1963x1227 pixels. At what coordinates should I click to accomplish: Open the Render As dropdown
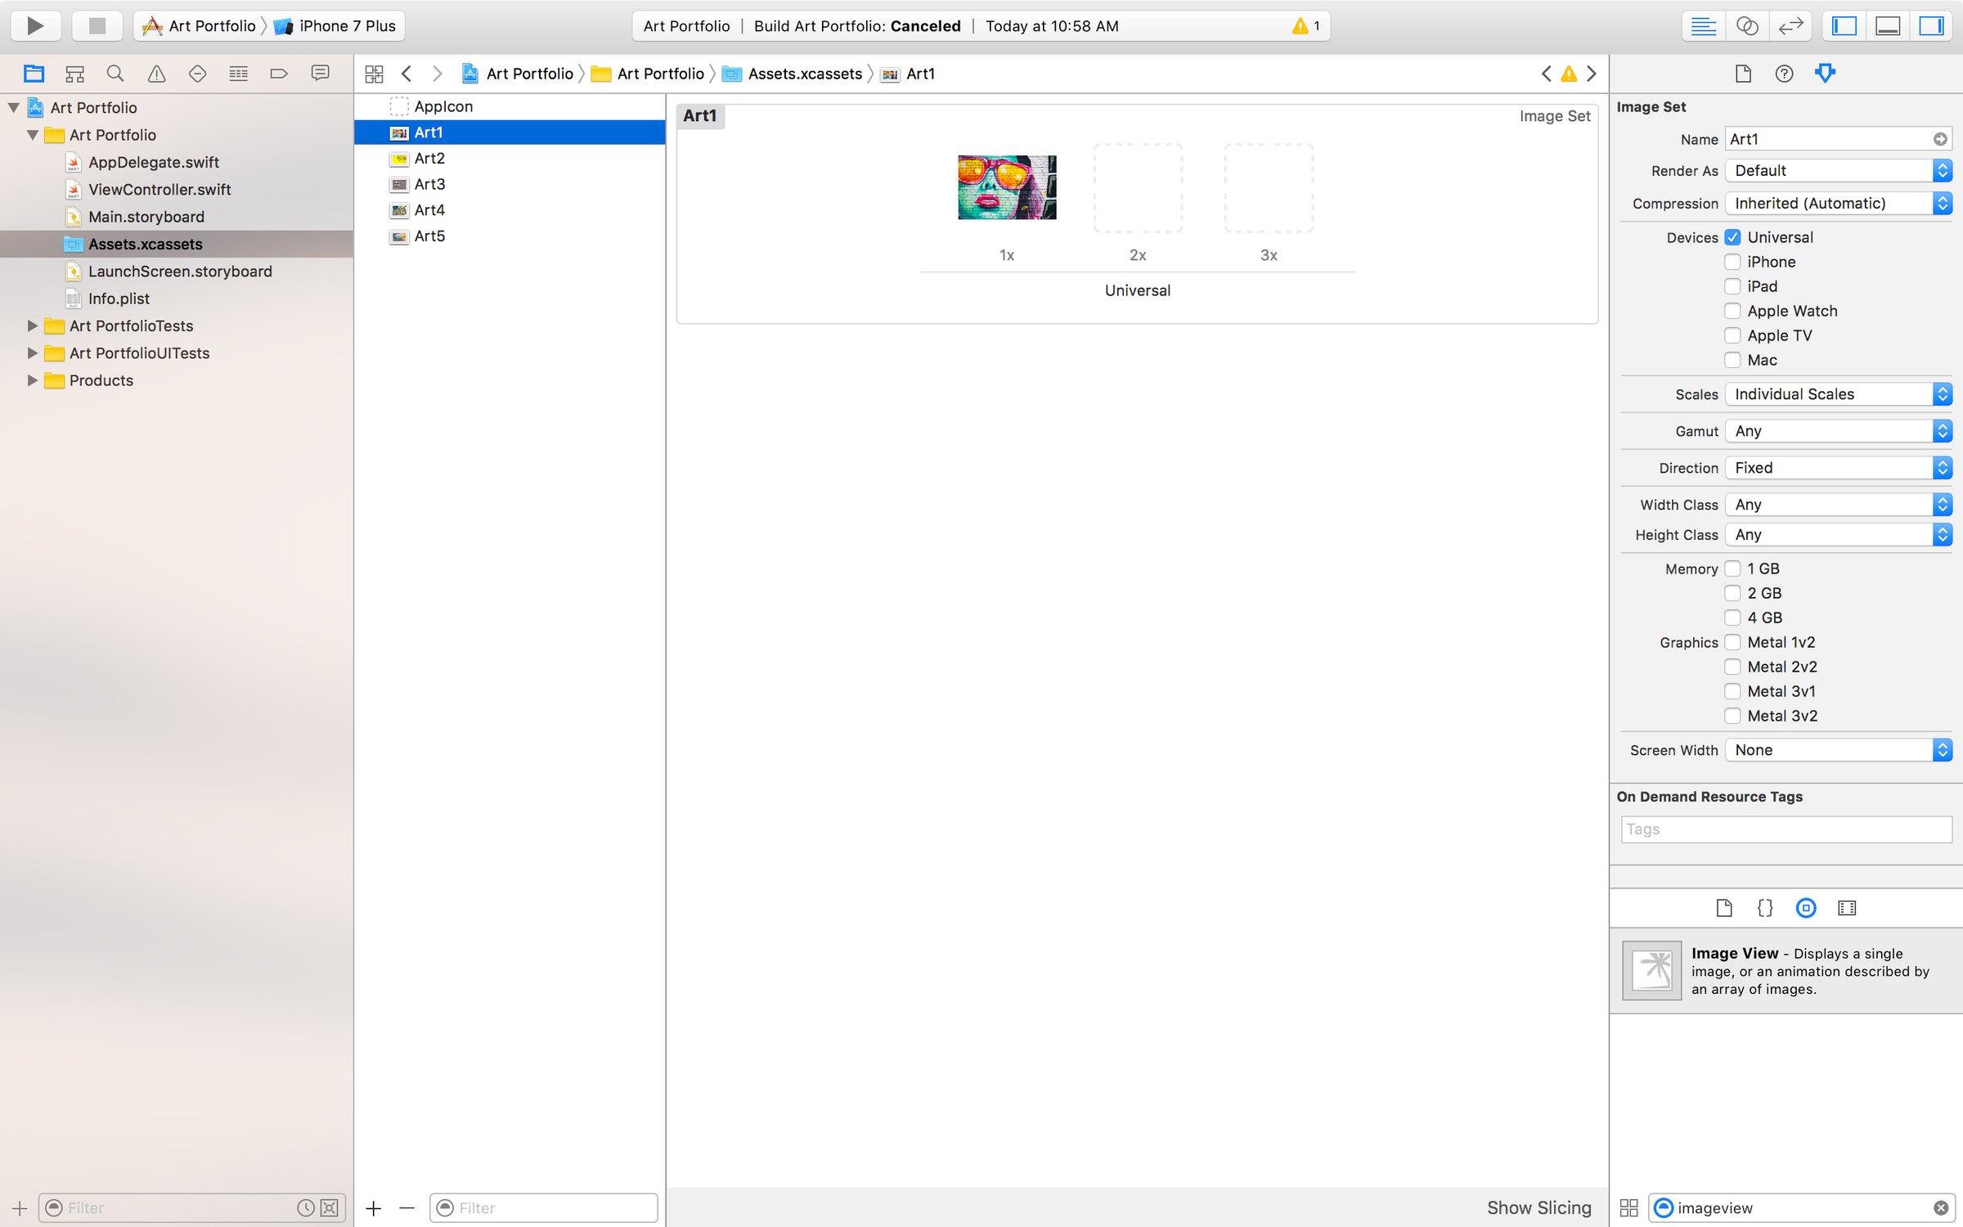[x=1838, y=170]
